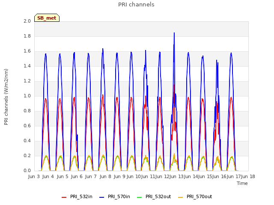Click the PRI_570out legend entry
Image resolution: width=274 pixels, height=205 pixels.
coord(195,196)
